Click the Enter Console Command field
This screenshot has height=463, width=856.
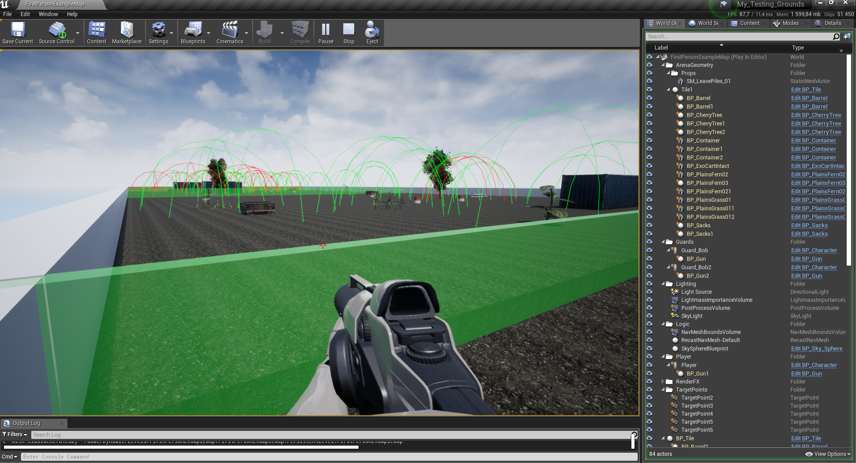[x=329, y=457]
